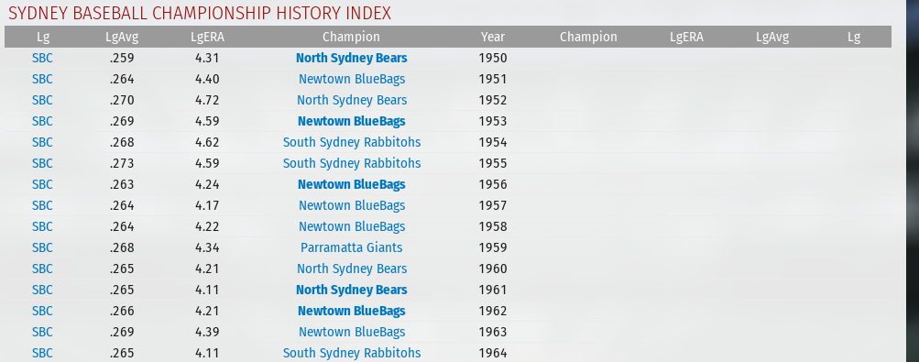Screen dimensions: 919x362
Task: Select LgERA value 4.31
Action: click(207, 58)
